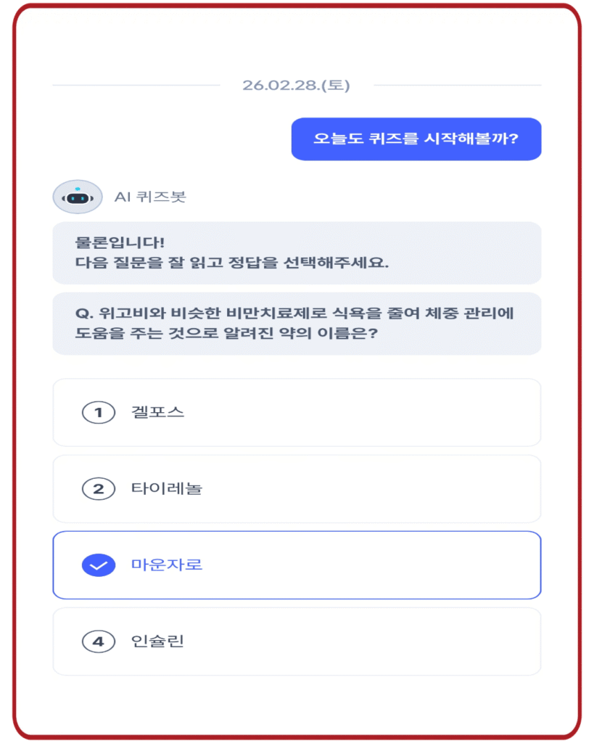594x743 pixels.
Task: Click the number 2 circle beside 타이레놀
Action: click(98, 489)
